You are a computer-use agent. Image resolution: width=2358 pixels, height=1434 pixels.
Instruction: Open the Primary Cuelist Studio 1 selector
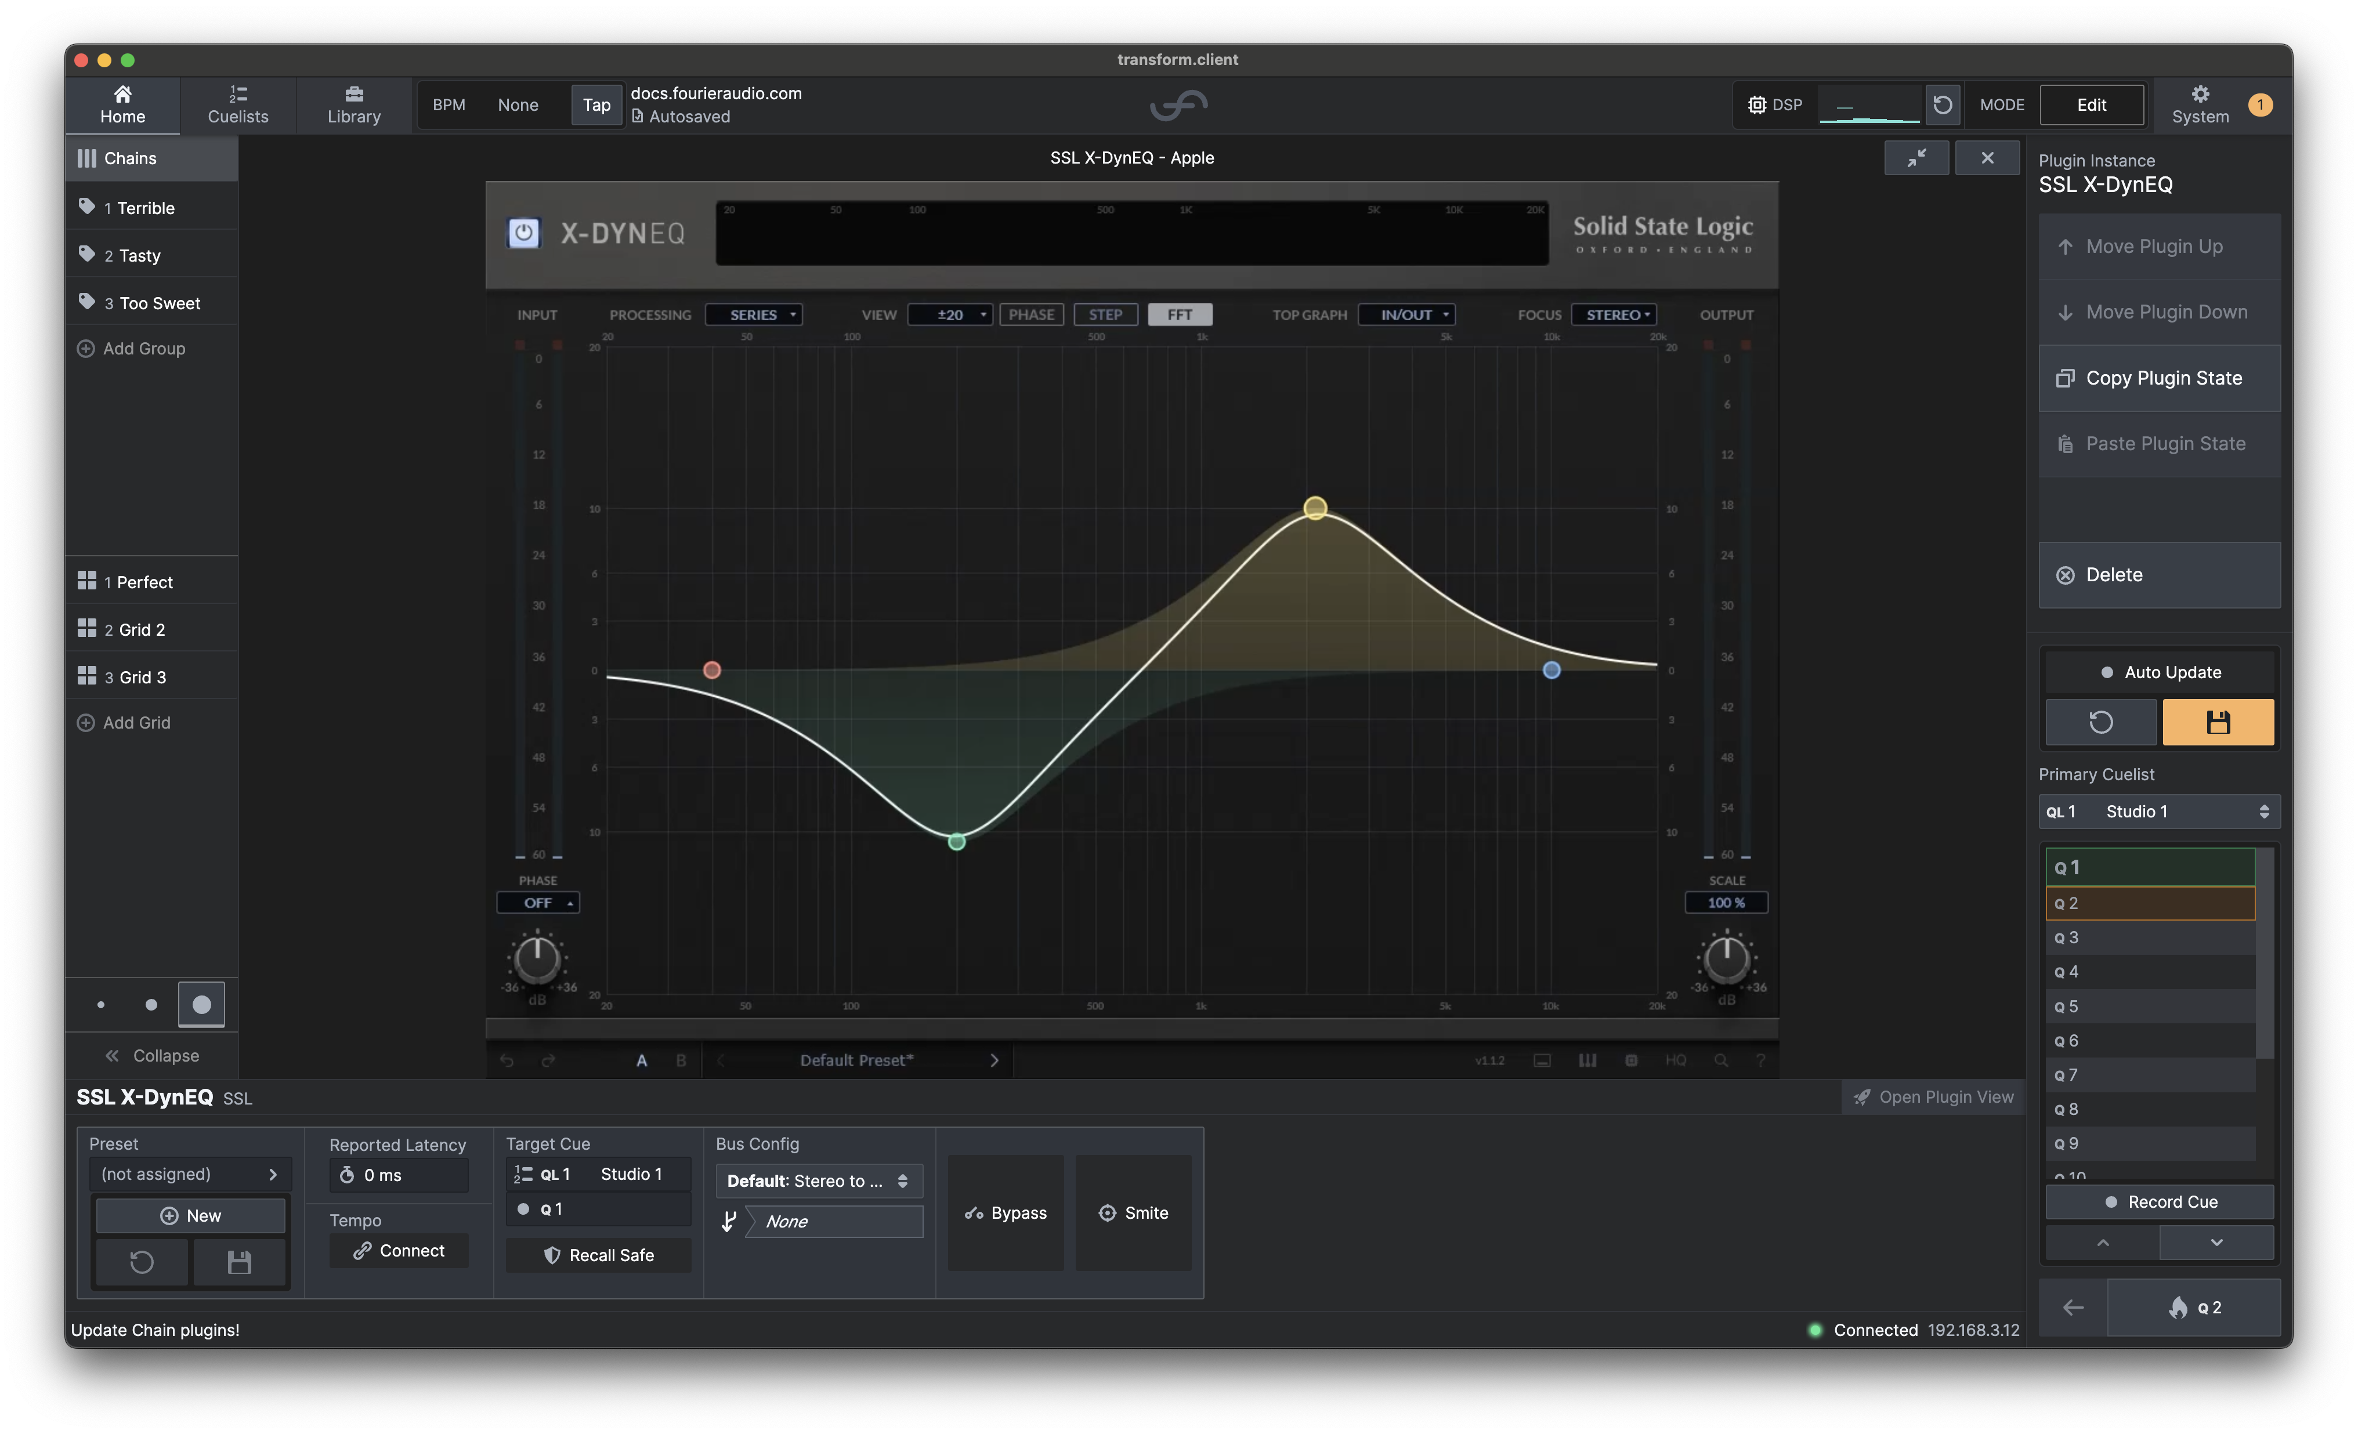coord(2159,811)
